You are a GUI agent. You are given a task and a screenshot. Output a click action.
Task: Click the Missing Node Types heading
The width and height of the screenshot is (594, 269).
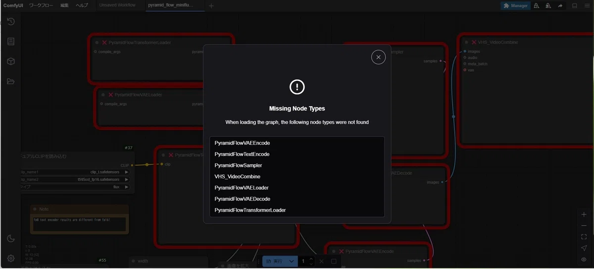coord(297,108)
